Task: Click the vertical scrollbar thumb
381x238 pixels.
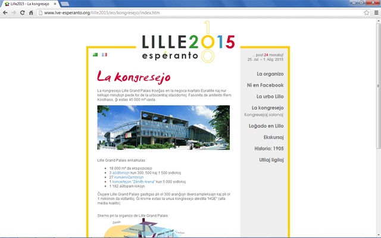Action: (379, 86)
